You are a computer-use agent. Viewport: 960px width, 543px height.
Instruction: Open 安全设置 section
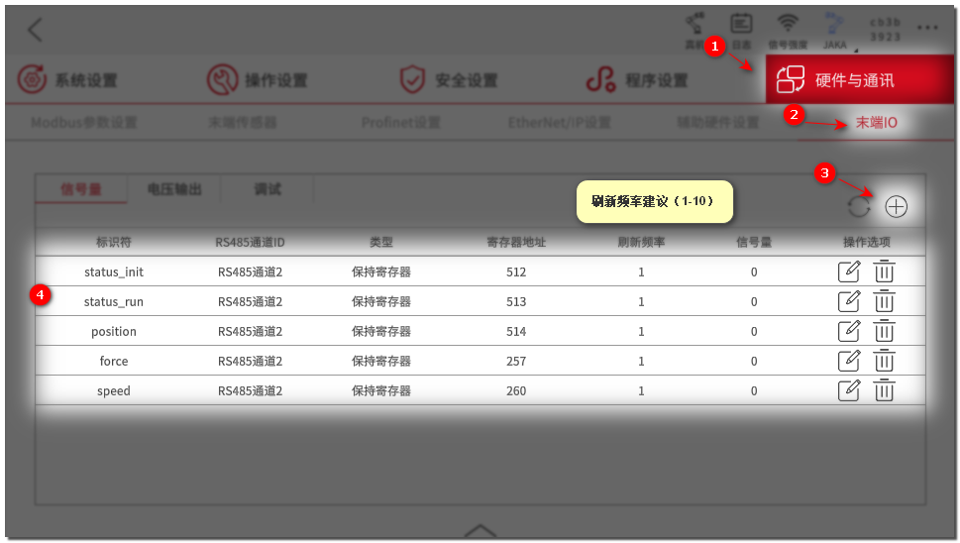[448, 80]
